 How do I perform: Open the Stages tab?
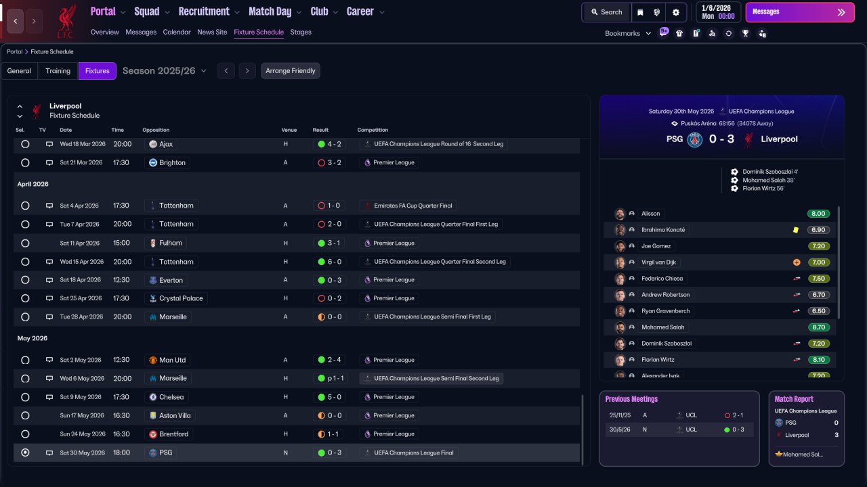[301, 32]
